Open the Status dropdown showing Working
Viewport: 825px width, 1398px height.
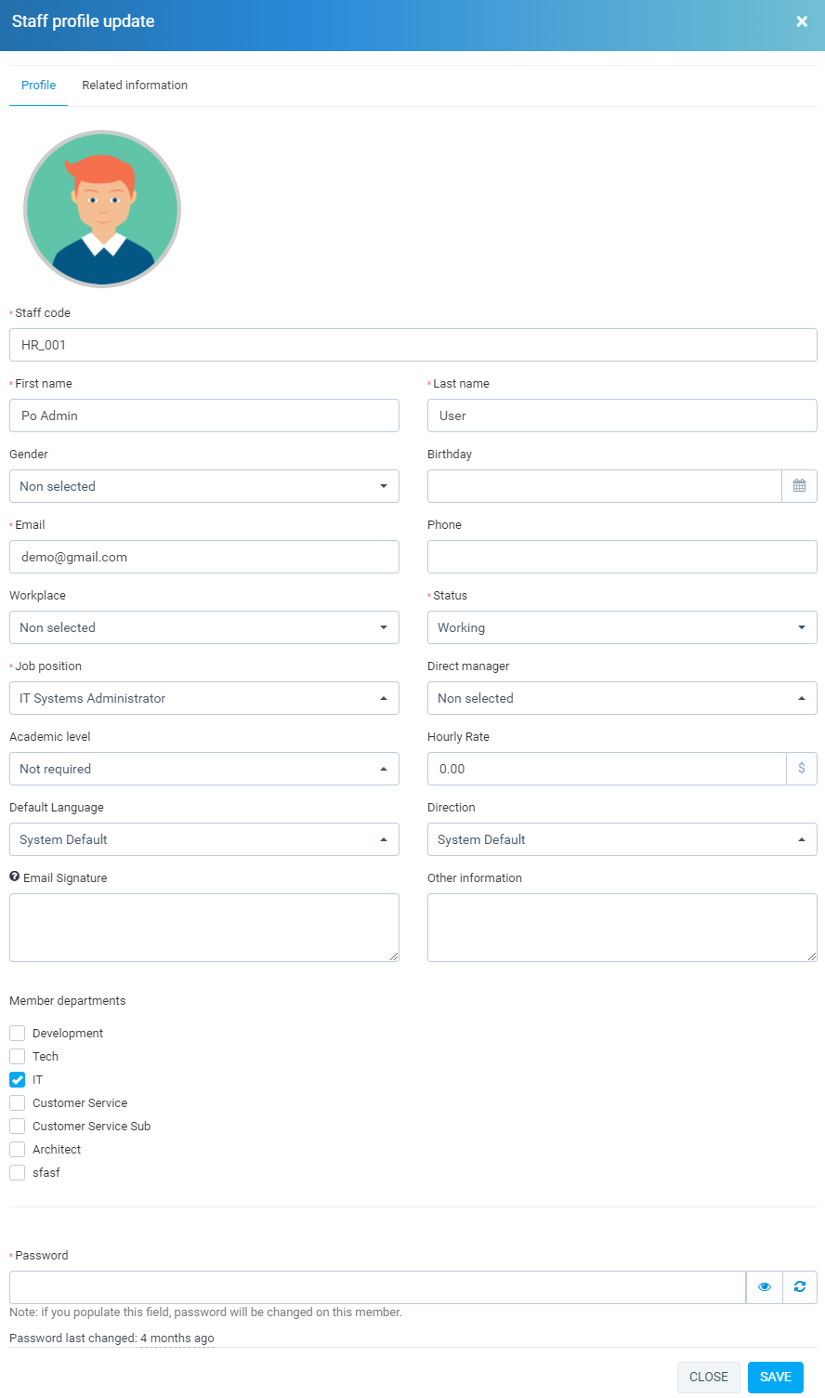pyautogui.click(x=621, y=626)
